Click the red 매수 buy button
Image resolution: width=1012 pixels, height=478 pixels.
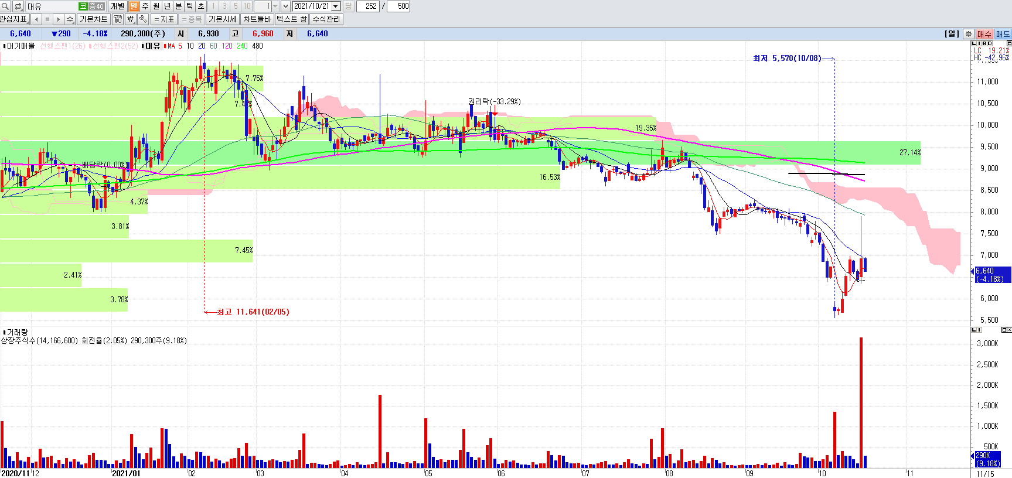[984, 34]
